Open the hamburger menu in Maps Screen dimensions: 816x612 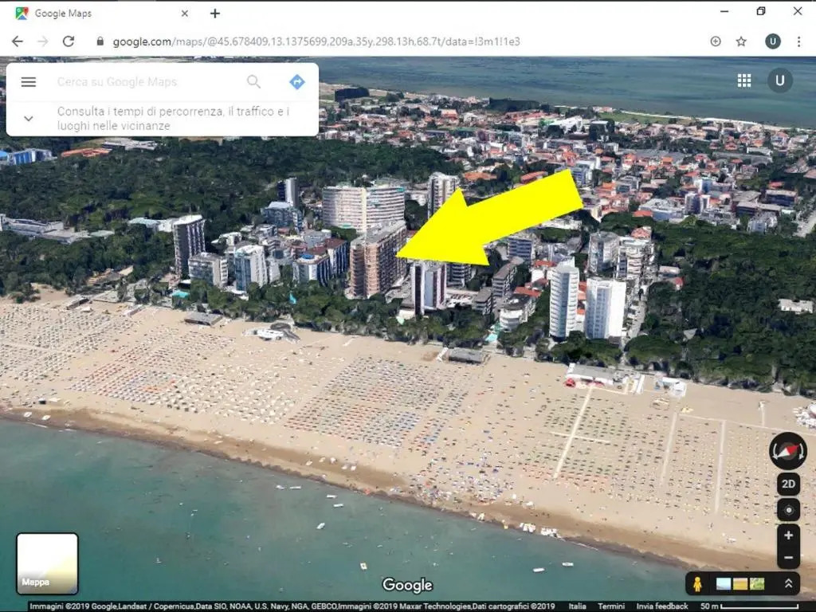(x=29, y=82)
